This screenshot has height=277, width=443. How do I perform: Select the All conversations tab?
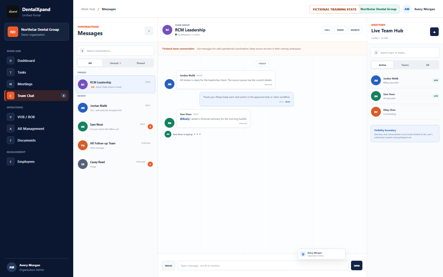[x=90, y=63]
